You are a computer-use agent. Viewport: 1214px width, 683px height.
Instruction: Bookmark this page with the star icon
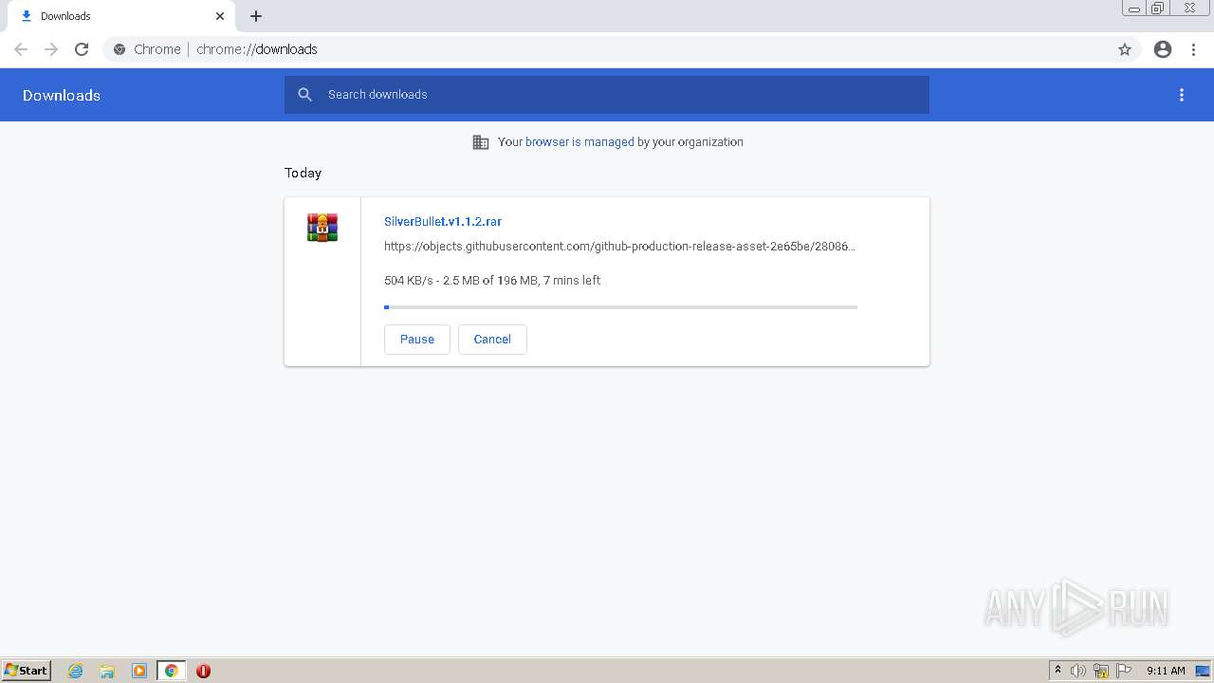[x=1125, y=49]
